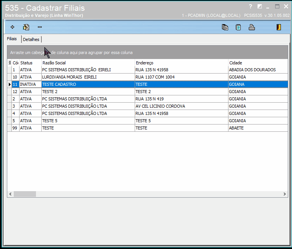Screen dimensions: 292x249
Task: Click the notepad report toolbar icon
Action: [238, 27]
